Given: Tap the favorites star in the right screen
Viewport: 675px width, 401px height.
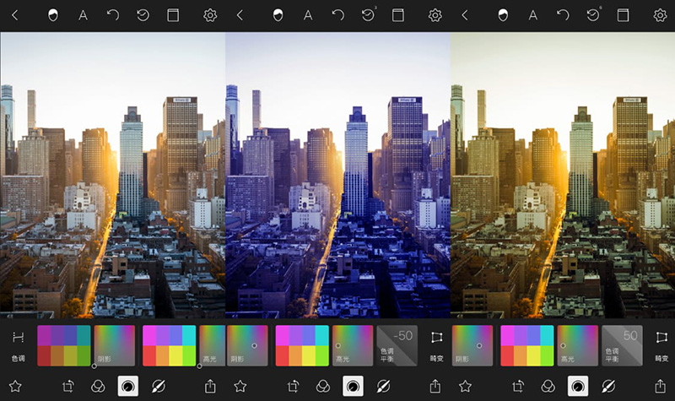Looking at the screenshot, I should coord(465,386).
